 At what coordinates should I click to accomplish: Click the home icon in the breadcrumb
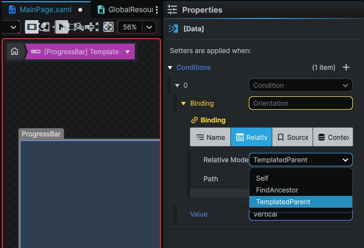pos(15,52)
